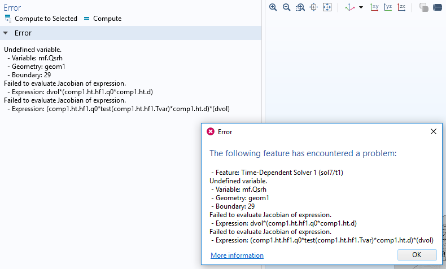Click the Zoom In icon
Screen dimensions: 446x269
click(x=273, y=7)
